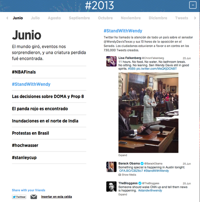The image size is (200, 202).
Task: Switch to the Octubre tab
Action: pyautogui.click(x=105, y=18)
